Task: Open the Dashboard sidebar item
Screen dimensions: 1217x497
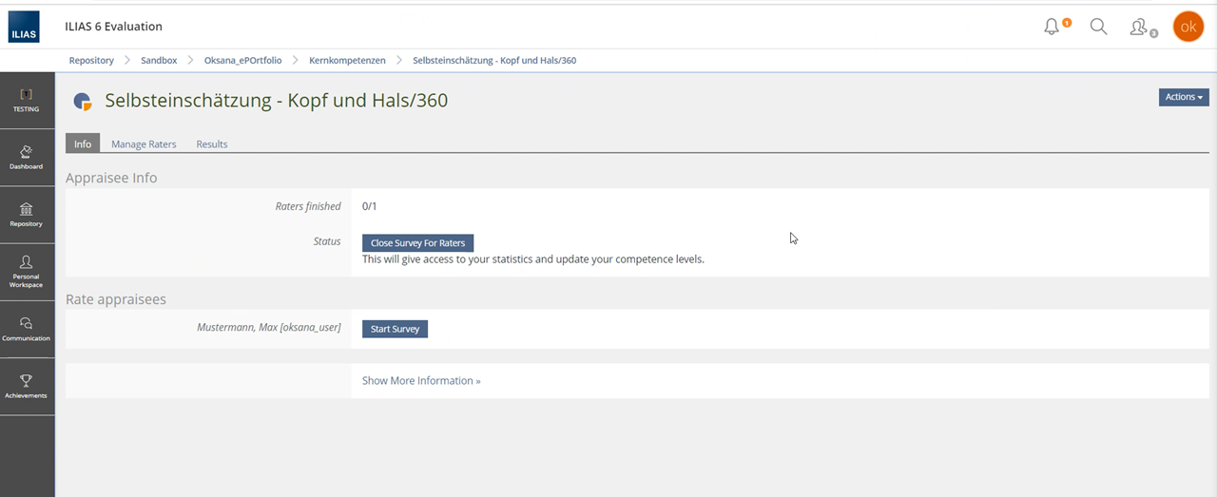Action: (x=27, y=158)
